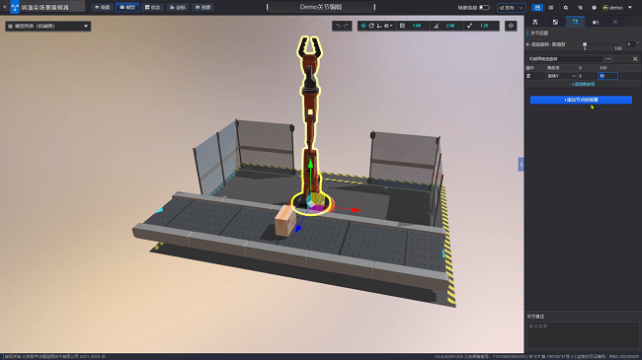The height and width of the screenshot is (360, 642).
Task: Click the Demo scene title in header
Action: click(321, 7)
